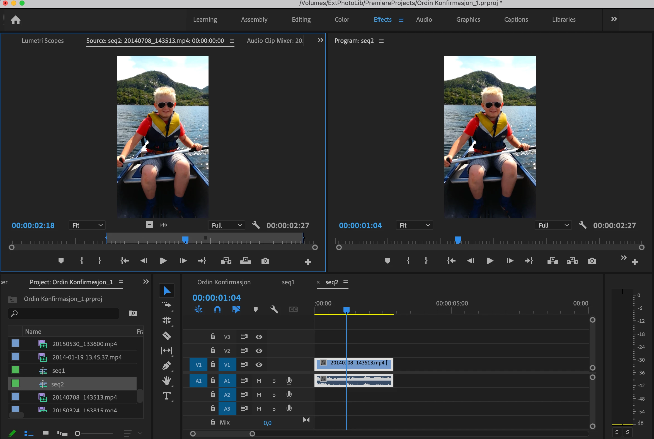Viewport: 654px width, 439px height.
Task: Click Insert button in Source monitor
Action: click(226, 261)
